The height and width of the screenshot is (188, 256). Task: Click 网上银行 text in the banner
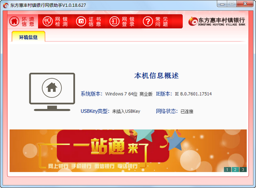(x=47, y=165)
